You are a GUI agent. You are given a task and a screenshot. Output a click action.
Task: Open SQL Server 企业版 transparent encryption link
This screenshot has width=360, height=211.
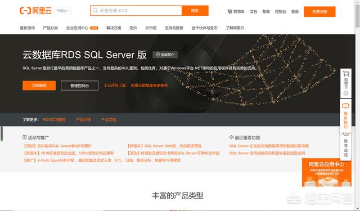pyautogui.click(x=269, y=146)
